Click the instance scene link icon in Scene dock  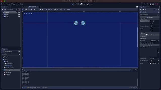coord(5,10)
